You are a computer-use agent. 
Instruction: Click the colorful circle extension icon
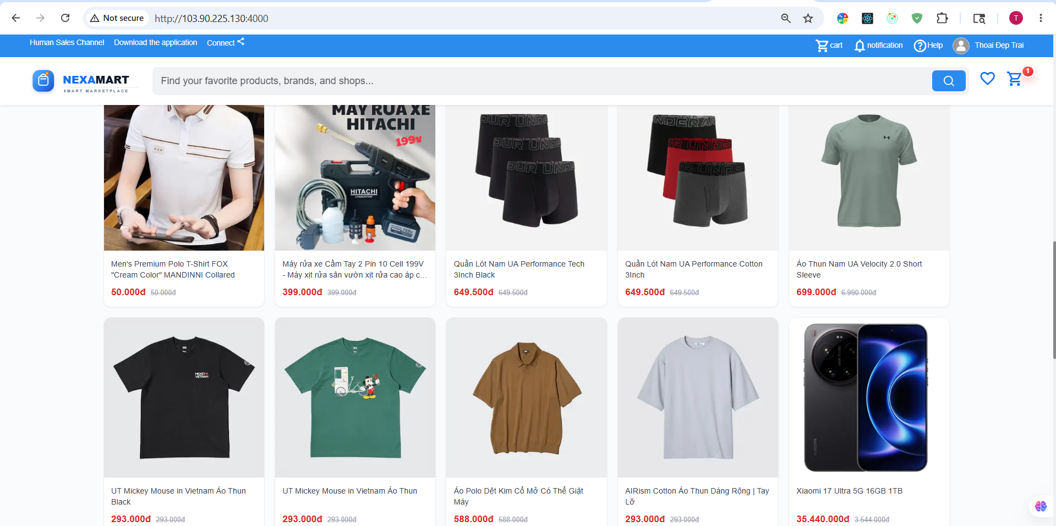pos(842,18)
